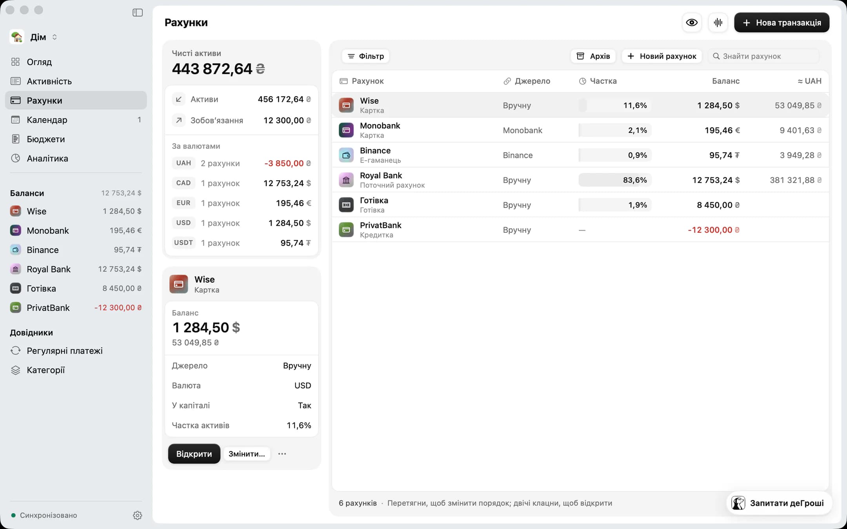Click the penguin assistant icon
Image resolution: width=847 pixels, height=529 pixels.
point(738,503)
